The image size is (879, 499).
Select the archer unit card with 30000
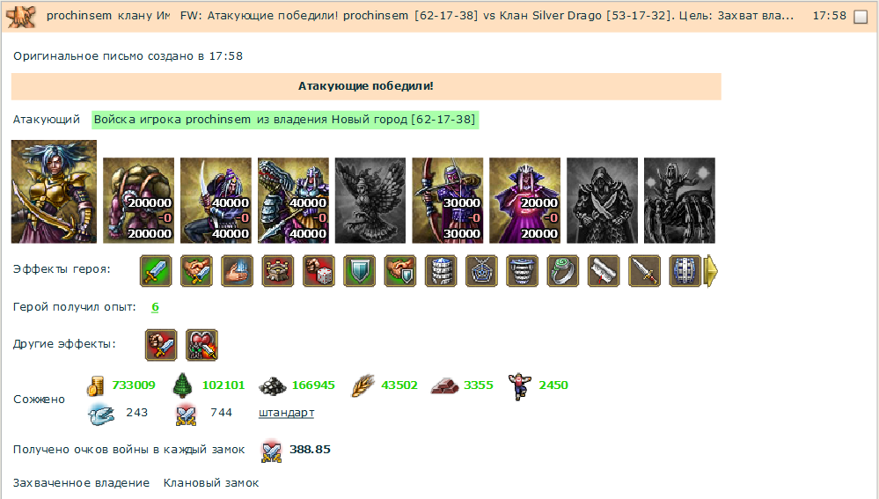[447, 201]
